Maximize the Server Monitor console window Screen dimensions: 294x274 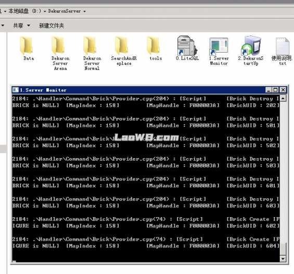[x=275, y=90]
